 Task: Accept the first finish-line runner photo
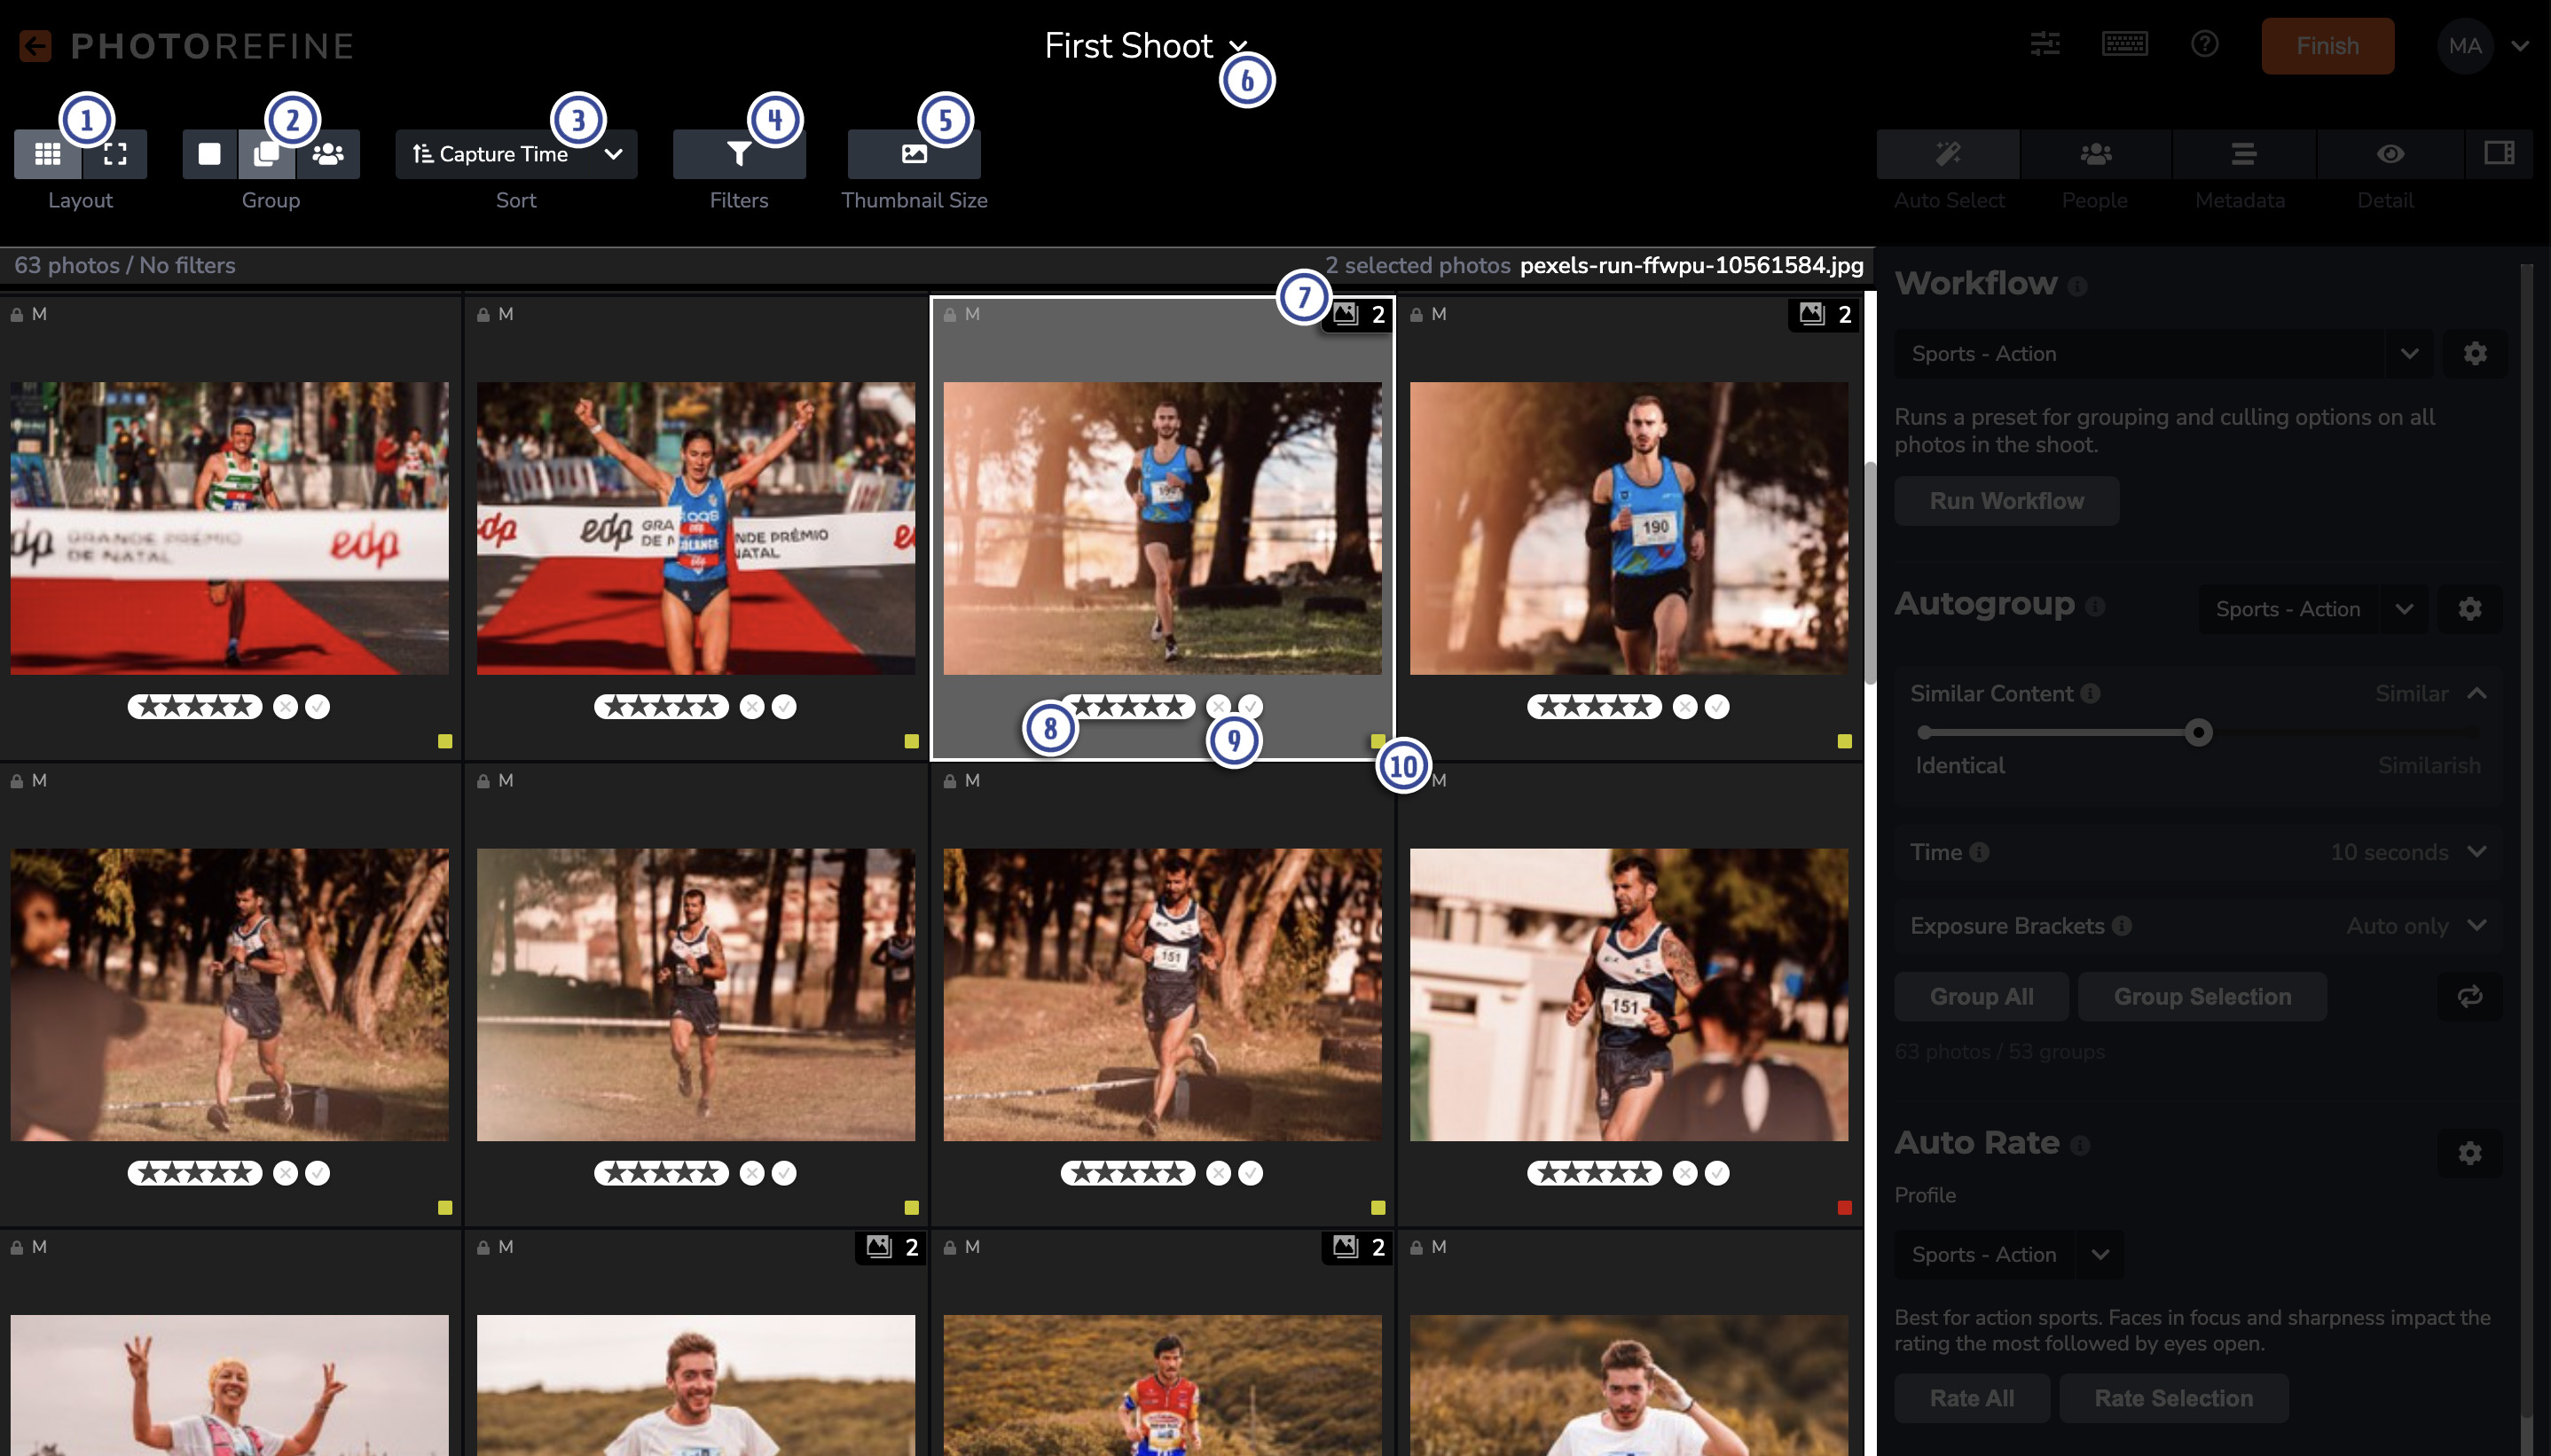(318, 707)
